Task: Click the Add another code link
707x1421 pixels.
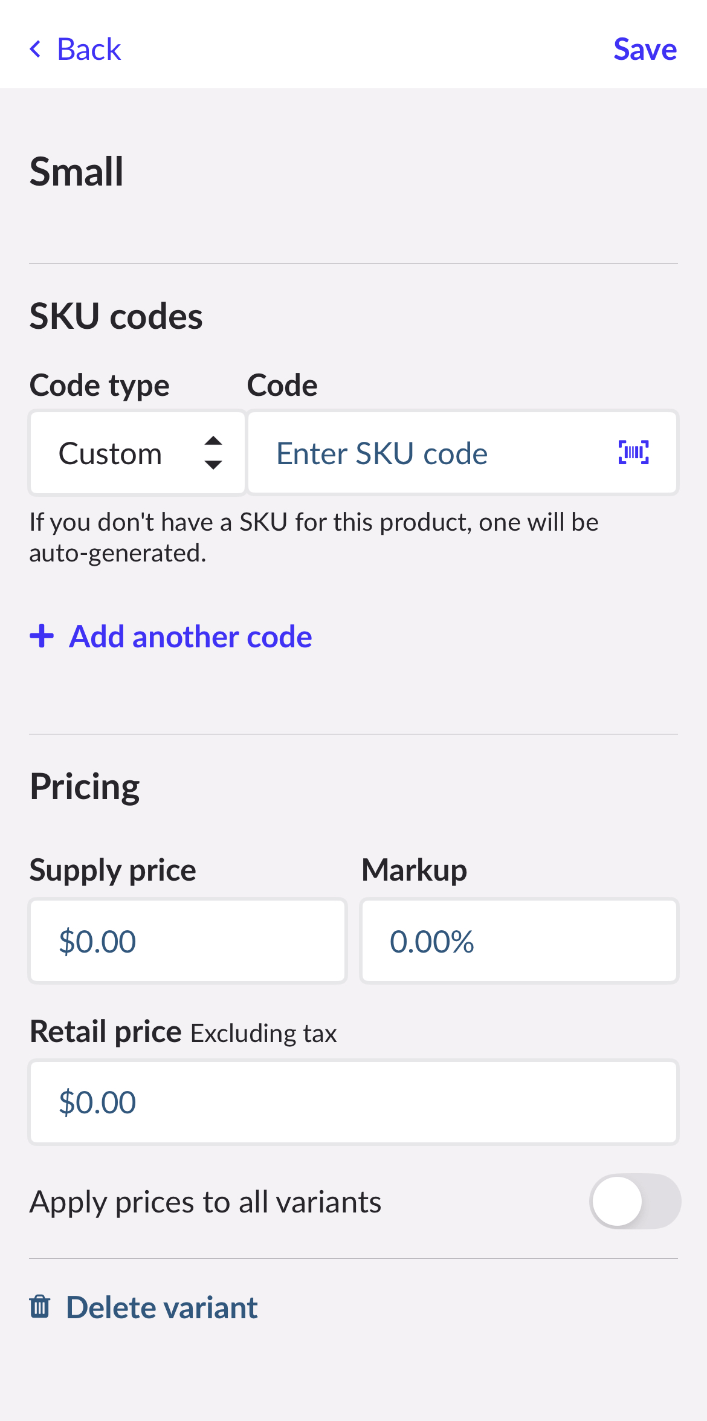Action: (190, 636)
